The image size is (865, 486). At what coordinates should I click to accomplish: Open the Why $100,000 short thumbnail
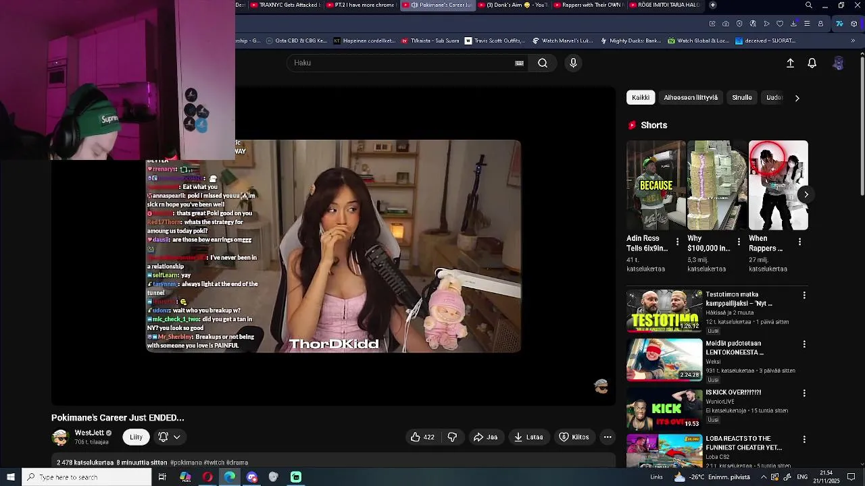[x=716, y=186]
